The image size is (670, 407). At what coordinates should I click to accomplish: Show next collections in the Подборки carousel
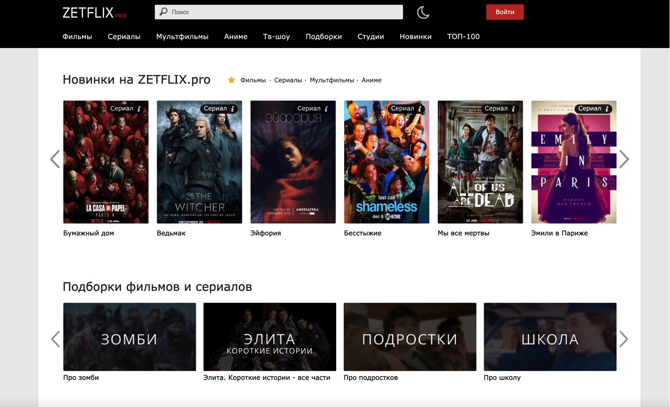(x=624, y=339)
